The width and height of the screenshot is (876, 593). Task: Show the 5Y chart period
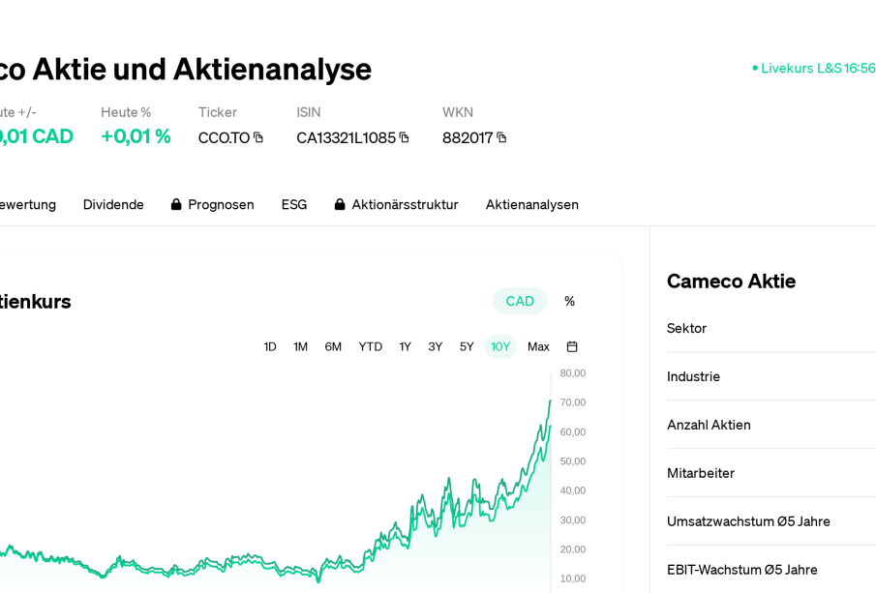[467, 346]
